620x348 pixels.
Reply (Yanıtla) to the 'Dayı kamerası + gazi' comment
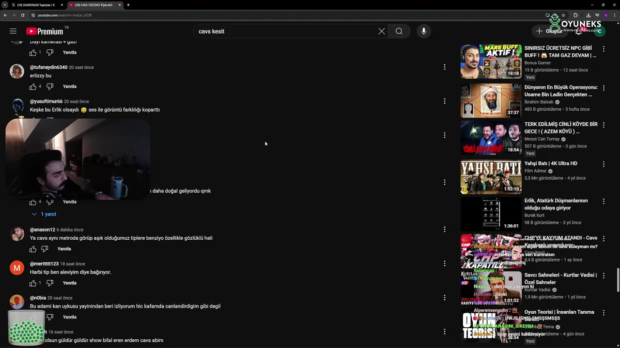[x=70, y=52]
